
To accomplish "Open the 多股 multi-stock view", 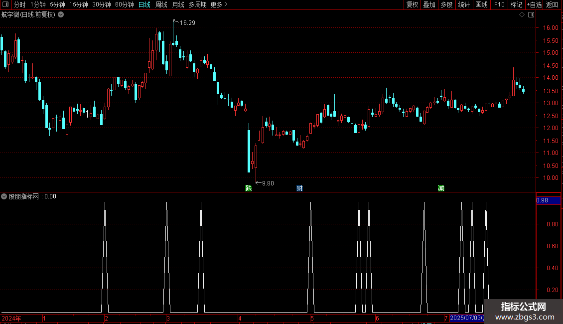I will tap(446, 4).
